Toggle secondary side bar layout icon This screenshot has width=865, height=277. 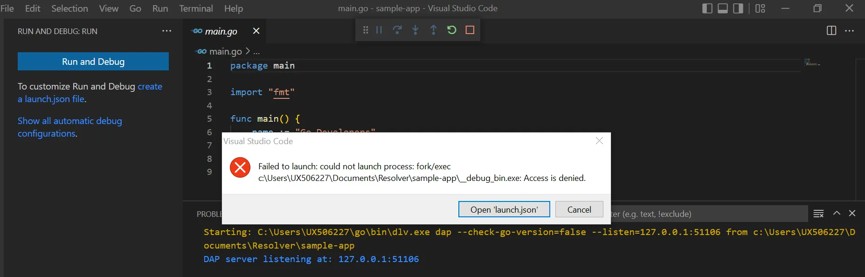point(738,8)
